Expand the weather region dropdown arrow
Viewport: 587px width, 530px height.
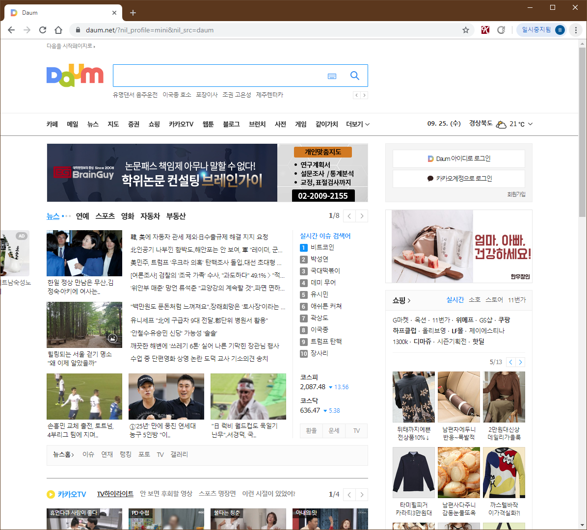530,124
